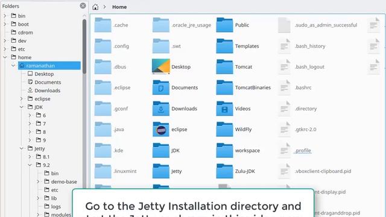Click the Zulu-JDK folder icon
The width and height of the screenshot is (386, 217).
[x=224, y=171]
